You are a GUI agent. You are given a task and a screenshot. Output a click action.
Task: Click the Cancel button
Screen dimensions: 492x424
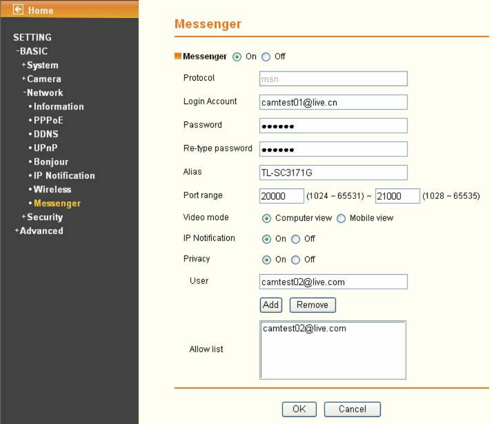pos(352,409)
